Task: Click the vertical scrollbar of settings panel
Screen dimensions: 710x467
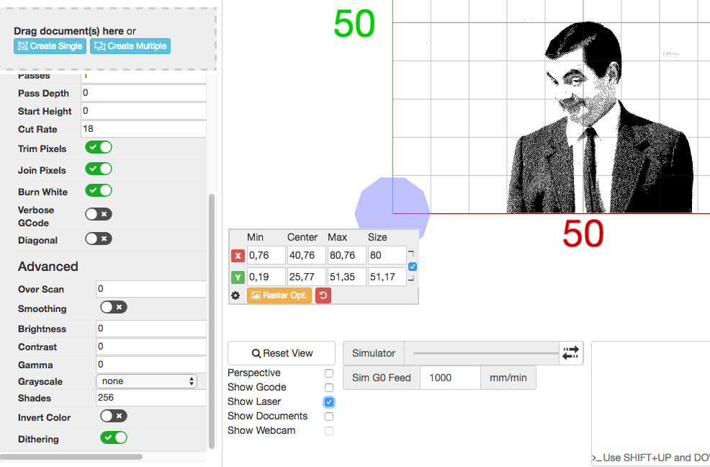Action: [x=212, y=321]
